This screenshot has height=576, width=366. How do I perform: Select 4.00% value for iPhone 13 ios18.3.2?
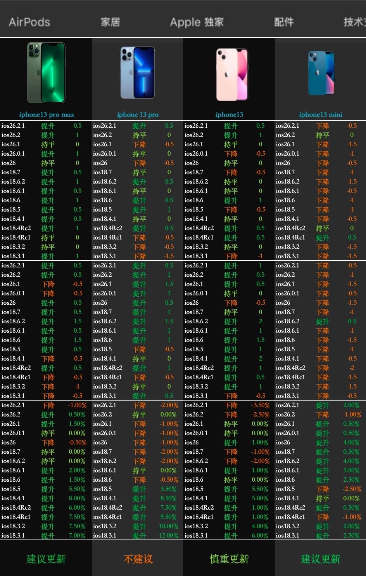click(260, 526)
